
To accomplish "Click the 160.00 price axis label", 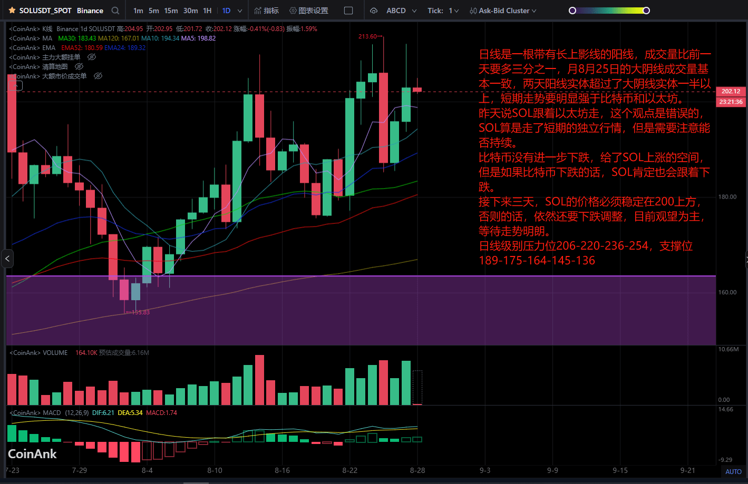I will point(727,292).
